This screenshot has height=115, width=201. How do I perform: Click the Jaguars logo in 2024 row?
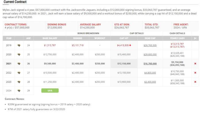pyautogui.click(x=19, y=91)
